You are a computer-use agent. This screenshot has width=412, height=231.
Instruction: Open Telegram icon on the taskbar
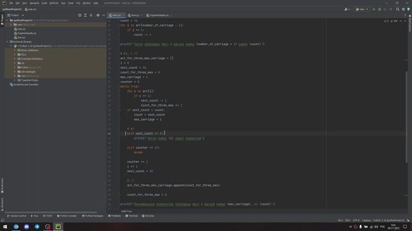click(37, 227)
